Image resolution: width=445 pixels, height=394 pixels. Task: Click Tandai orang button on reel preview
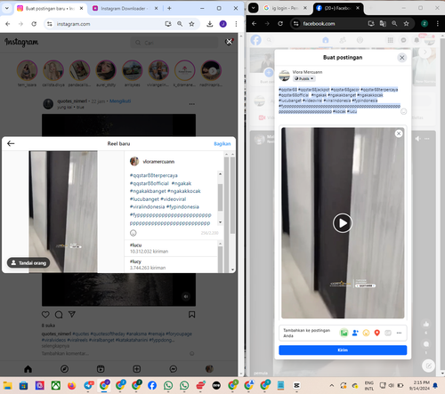(28, 263)
